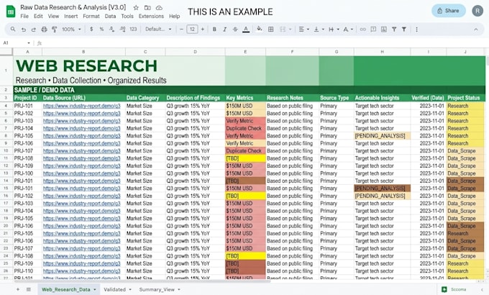Format selection as percent
The height and width of the screenshot is (295, 489).
[101, 29]
